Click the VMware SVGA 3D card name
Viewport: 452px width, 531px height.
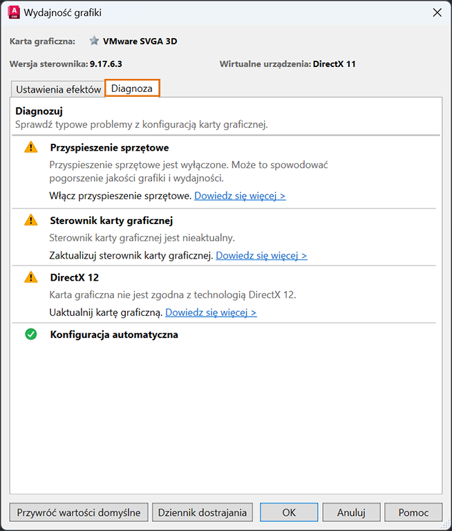pos(140,41)
